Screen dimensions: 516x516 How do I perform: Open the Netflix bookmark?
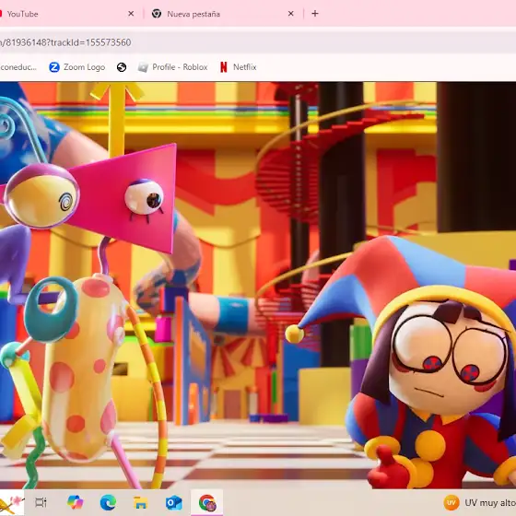[x=239, y=67]
